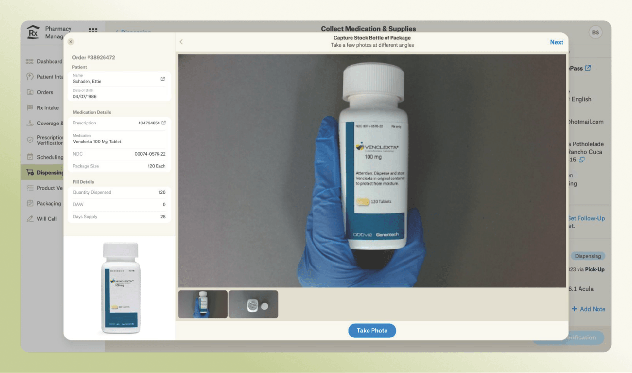This screenshot has width=632, height=373.
Task: Click Next to continue
Action: pos(556,42)
